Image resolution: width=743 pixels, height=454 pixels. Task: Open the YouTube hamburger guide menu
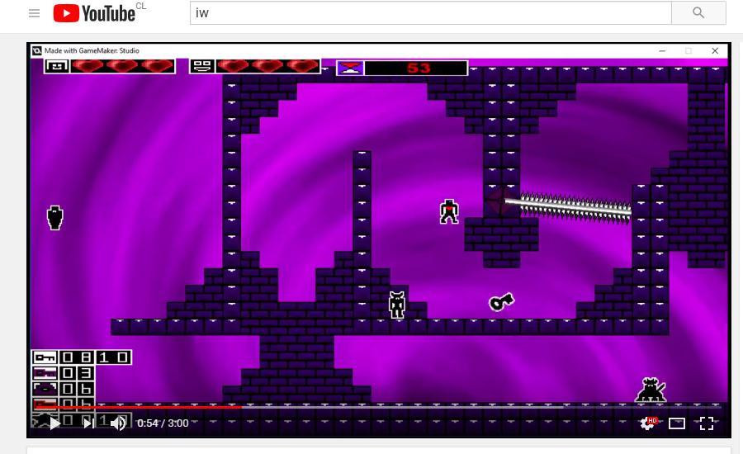[34, 13]
